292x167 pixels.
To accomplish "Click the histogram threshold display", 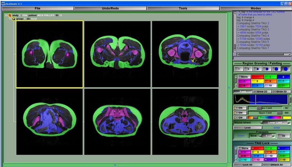I will [261, 99].
